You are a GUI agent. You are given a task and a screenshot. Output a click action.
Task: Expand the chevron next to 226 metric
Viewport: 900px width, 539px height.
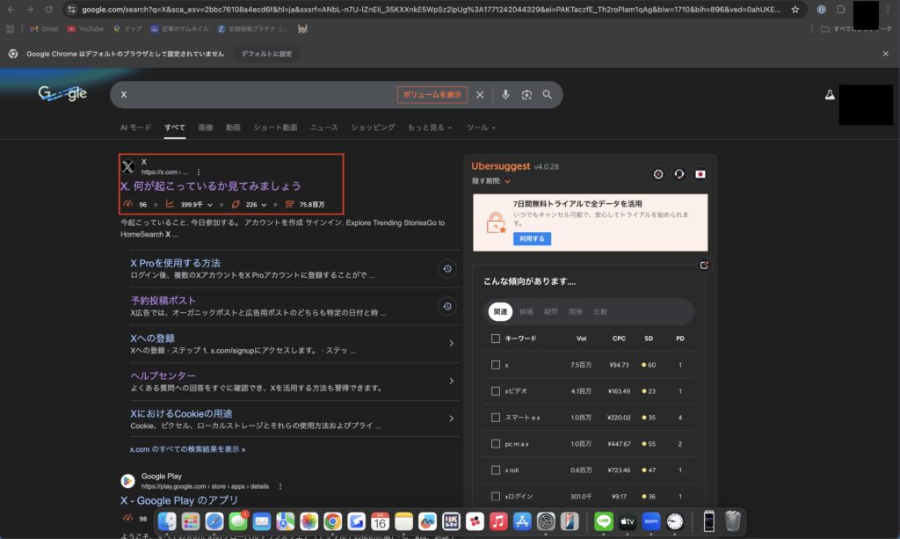(263, 204)
